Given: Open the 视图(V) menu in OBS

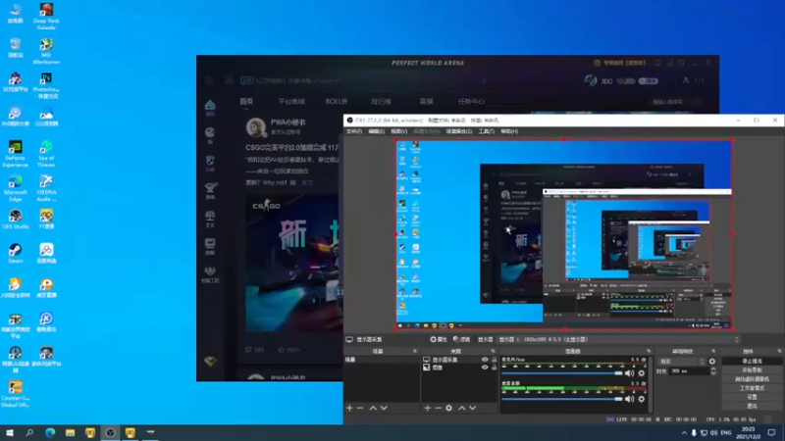Looking at the screenshot, I should coord(399,131).
